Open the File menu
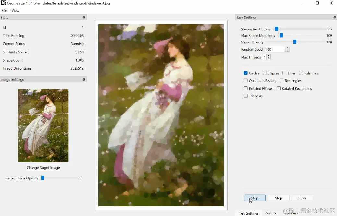The image size is (337, 216). [4, 10]
